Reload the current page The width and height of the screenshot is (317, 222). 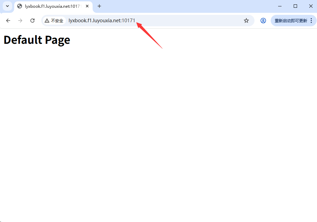[32, 21]
